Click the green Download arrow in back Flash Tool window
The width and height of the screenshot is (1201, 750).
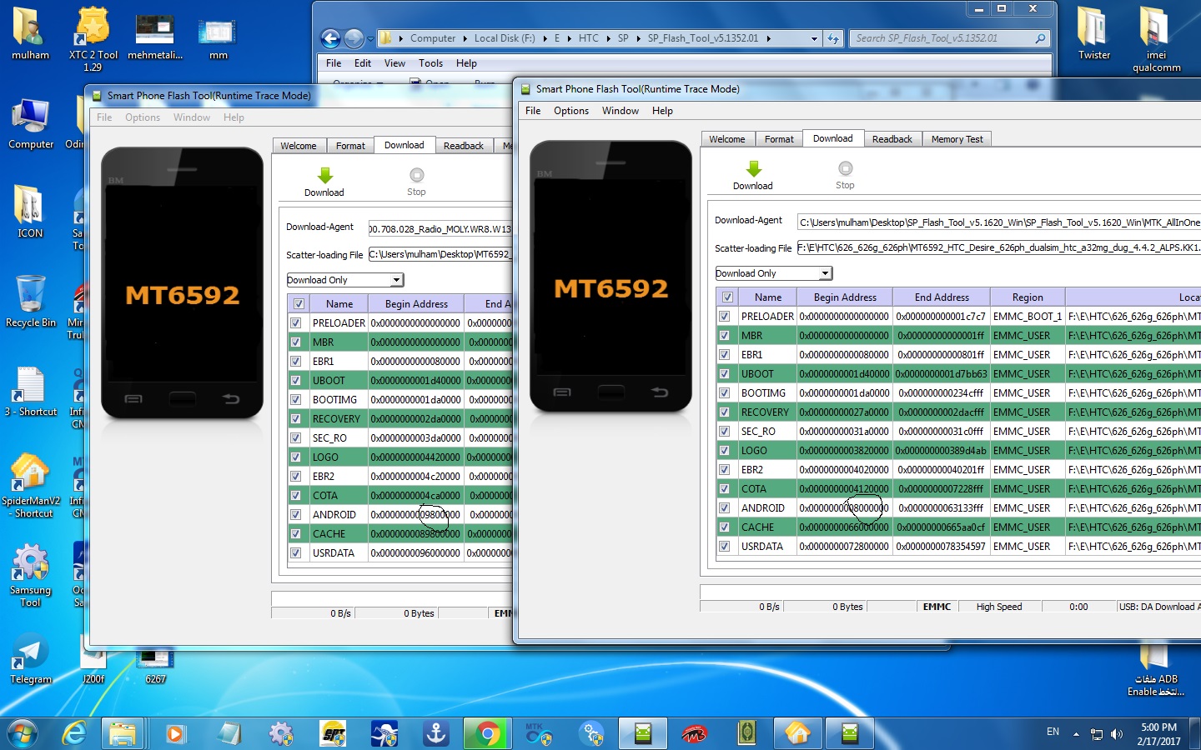[324, 176]
